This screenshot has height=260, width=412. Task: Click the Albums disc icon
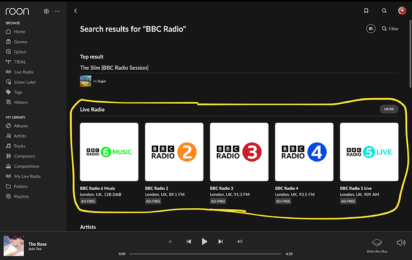point(8,126)
